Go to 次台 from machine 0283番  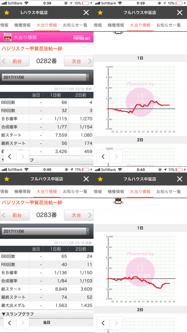(78, 215)
